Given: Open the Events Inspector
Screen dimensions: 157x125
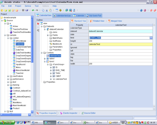Looking at the screenshot, I should [69, 113].
